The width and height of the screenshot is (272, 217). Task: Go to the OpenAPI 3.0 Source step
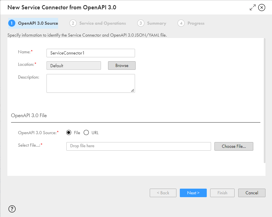pyautogui.click(x=33, y=23)
